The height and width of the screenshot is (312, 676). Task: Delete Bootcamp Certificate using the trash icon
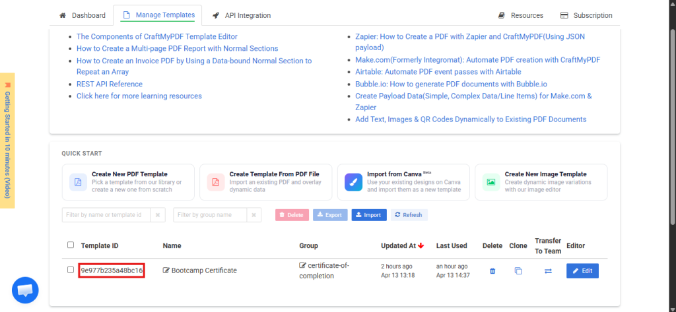492,271
